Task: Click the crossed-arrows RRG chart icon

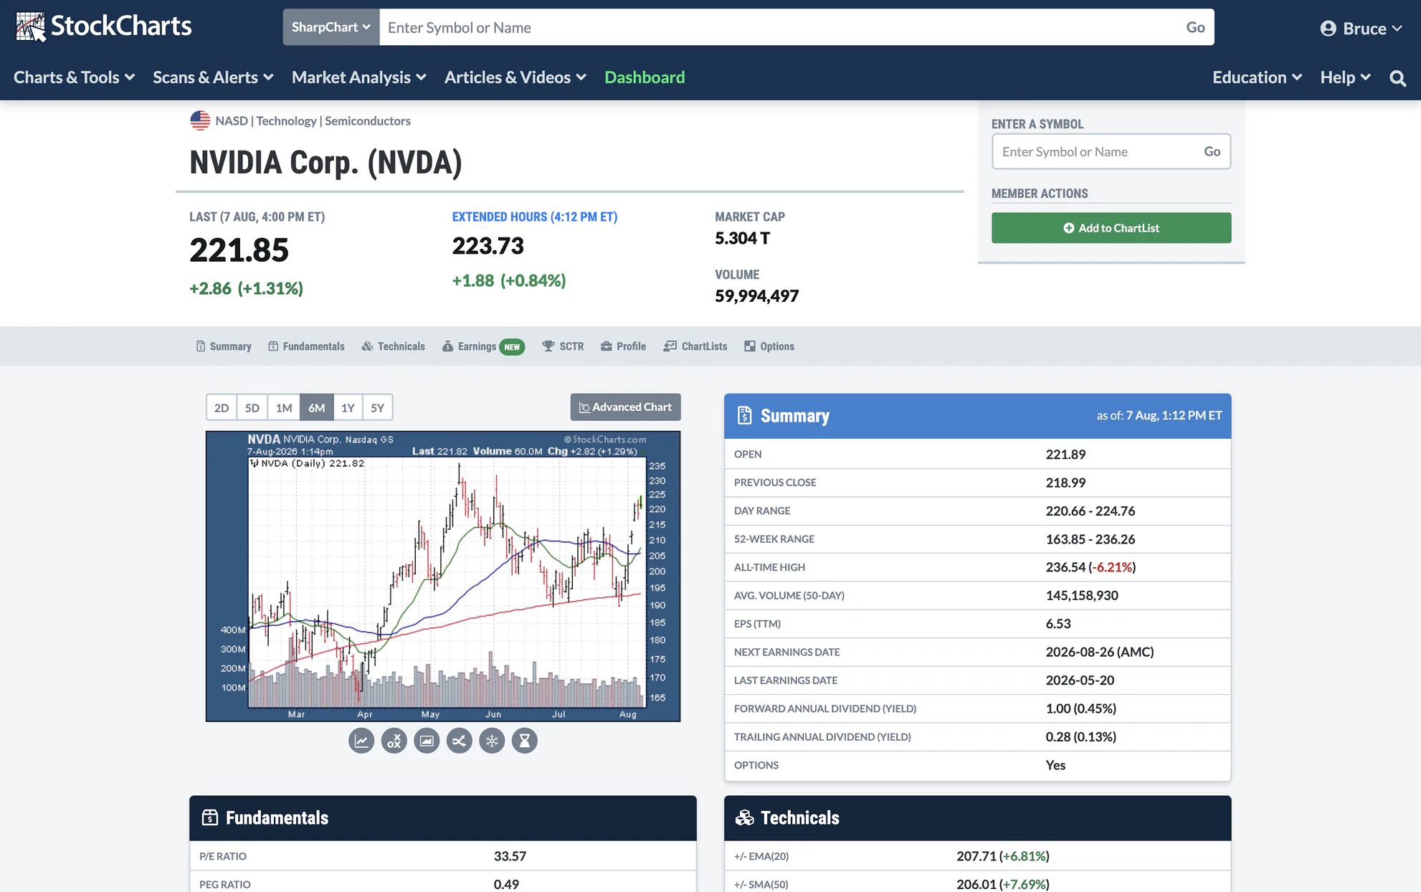Action: pos(459,741)
